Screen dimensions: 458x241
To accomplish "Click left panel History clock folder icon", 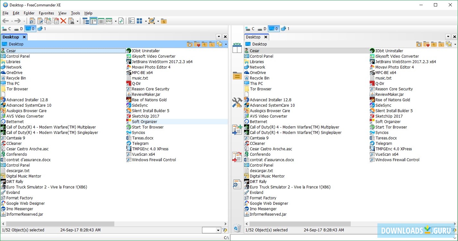I will coord(189,44).
